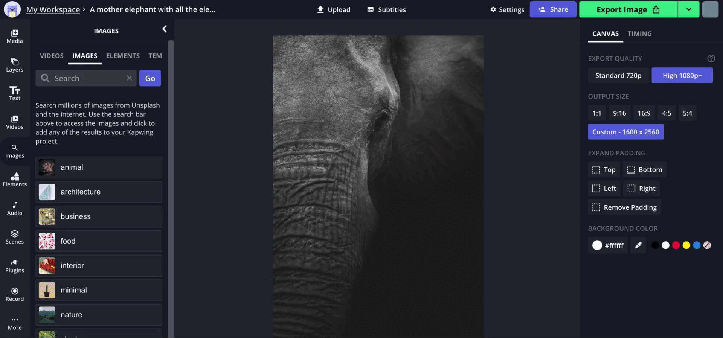723x338 pixels.
Task: Click the export quality help icon
Action: tap(711, 58)
